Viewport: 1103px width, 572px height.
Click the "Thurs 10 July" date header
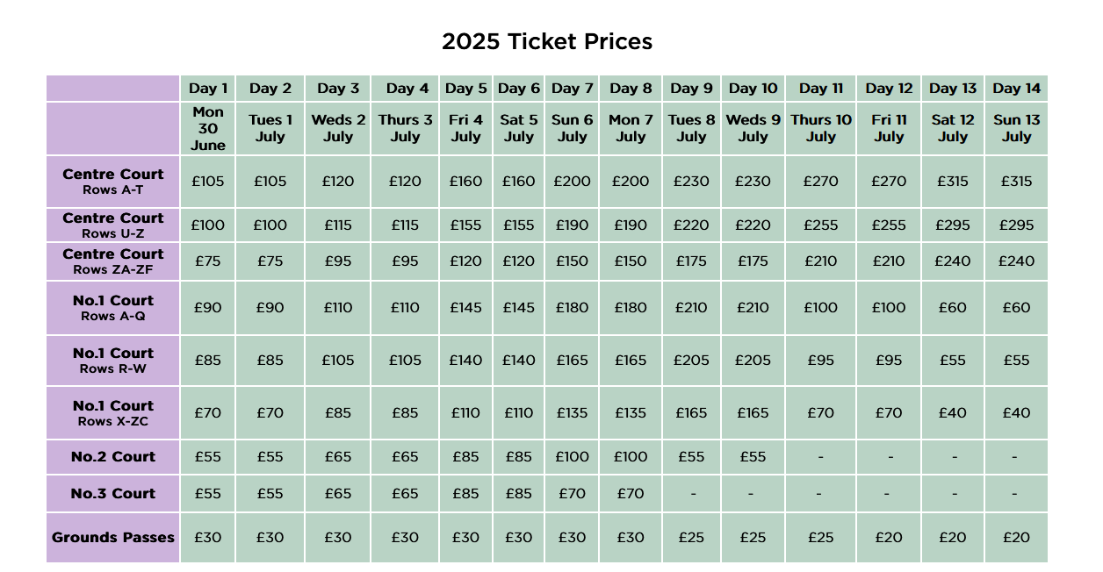[820, 128]
